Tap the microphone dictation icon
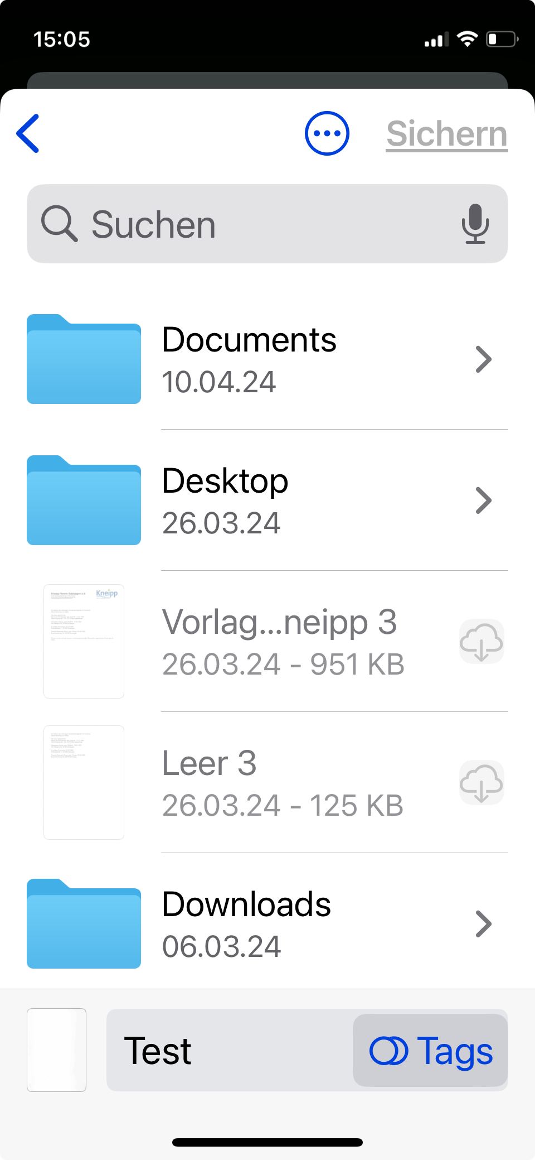 pyautogui.click(x=475, y=224)
